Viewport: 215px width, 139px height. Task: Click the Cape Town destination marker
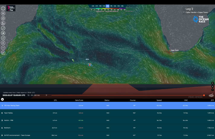170,50
